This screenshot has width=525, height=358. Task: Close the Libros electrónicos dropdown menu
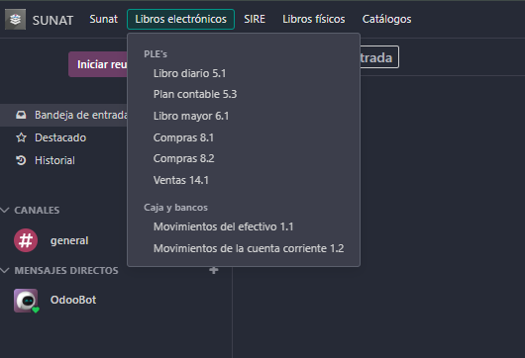click(181, 20)
